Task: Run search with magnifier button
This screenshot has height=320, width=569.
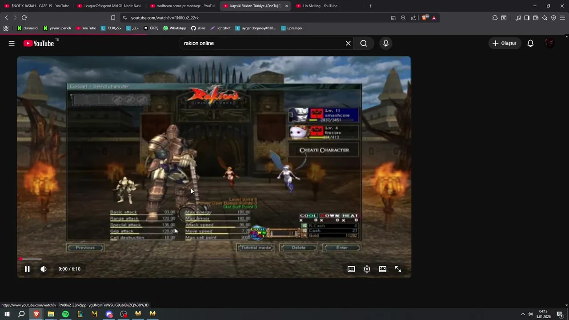Action: pyautogui.click(x=364, y=43)
